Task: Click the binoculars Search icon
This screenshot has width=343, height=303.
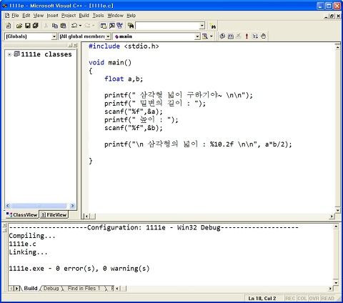Action: coord(213,26)
